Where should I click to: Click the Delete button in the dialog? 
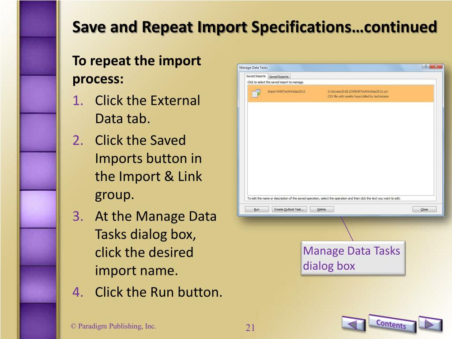click(322, 209)
